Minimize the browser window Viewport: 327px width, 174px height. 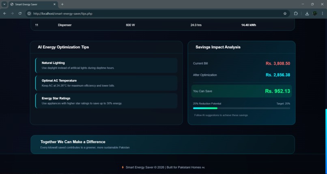[303, 4]
